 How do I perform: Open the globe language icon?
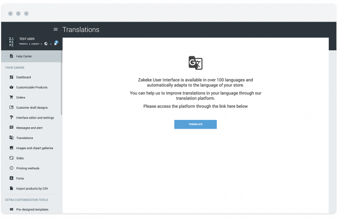(x=46, y=44)
